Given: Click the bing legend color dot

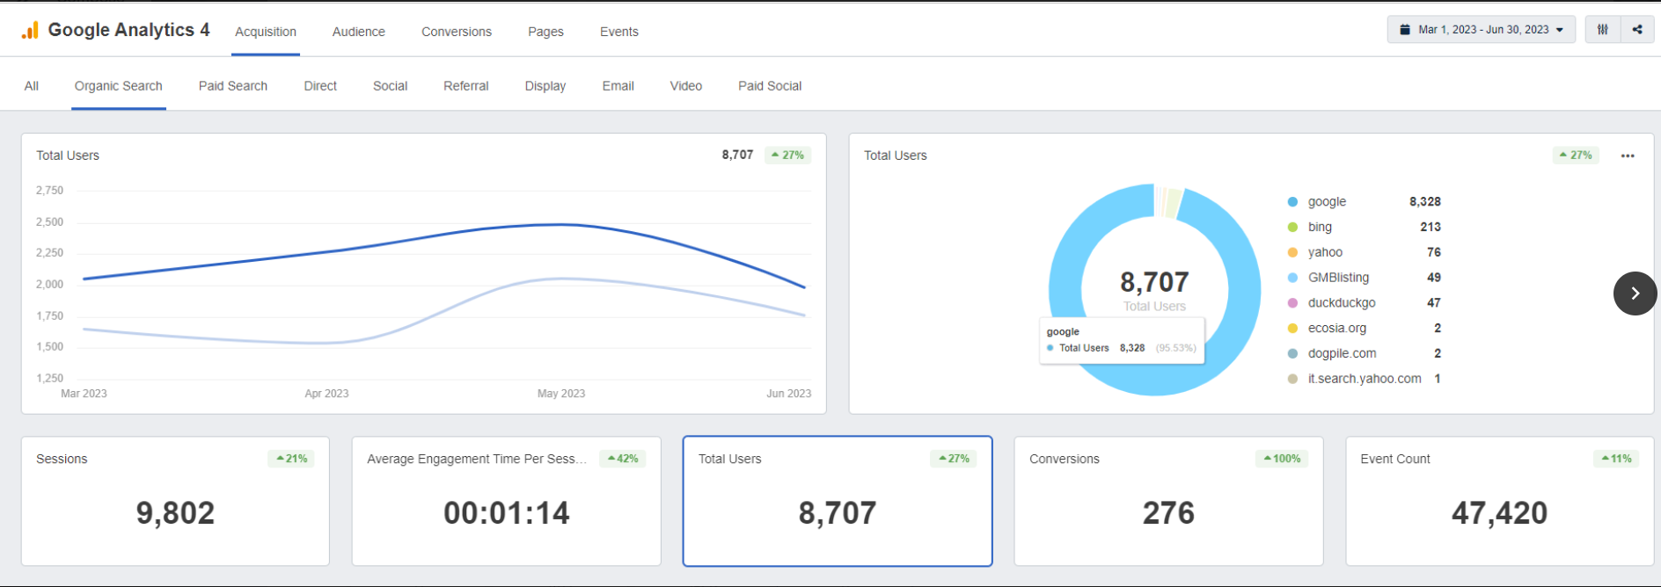Looking at the screenshot, I should tap(1292, 228).
